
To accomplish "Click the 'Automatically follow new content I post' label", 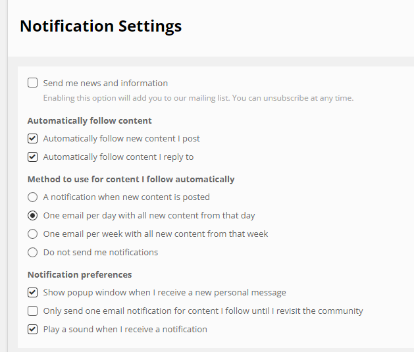I will click(x=122, y=139).
